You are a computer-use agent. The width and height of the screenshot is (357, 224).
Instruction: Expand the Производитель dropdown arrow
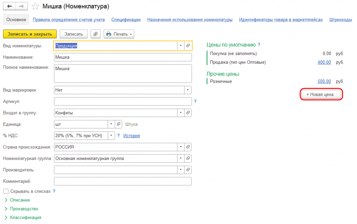(x=181, y=170)
